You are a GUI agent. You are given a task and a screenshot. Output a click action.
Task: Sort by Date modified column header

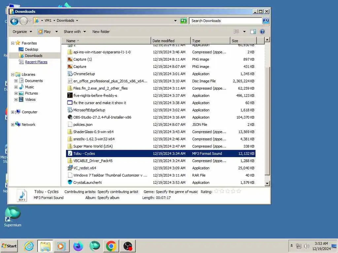tap(171, 41)
